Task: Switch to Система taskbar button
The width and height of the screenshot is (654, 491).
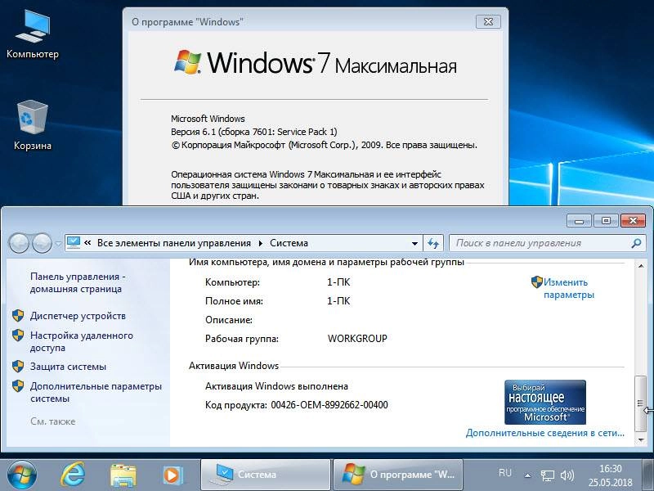Action: 265,475
